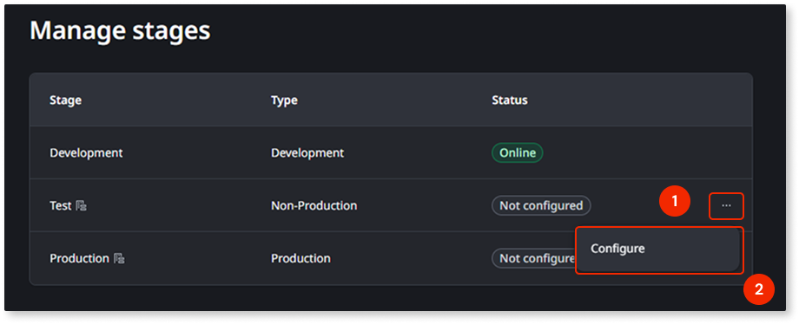The height and width of the screenshot is (324, 799).
Task: Click the Not configured badge in Production row
Action: coord(534,258)
